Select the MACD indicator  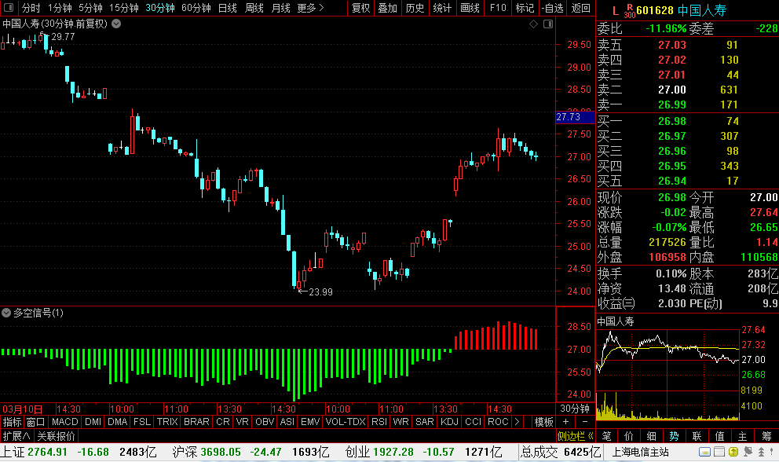(x=65, y=422)
